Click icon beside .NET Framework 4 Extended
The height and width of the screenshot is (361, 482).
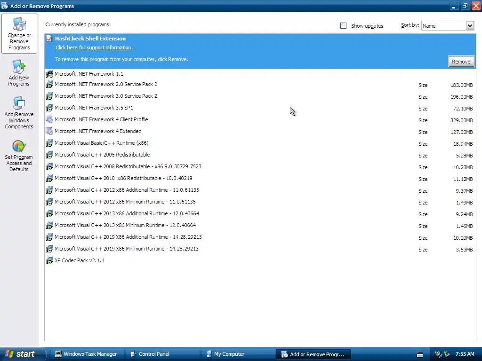pos(49,131)
